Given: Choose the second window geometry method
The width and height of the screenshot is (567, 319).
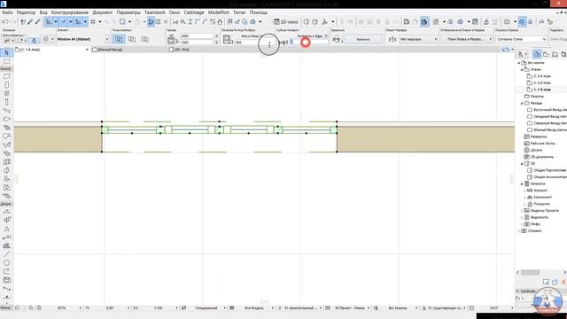Looking at the screenshot, I should [x=132, y=39].
